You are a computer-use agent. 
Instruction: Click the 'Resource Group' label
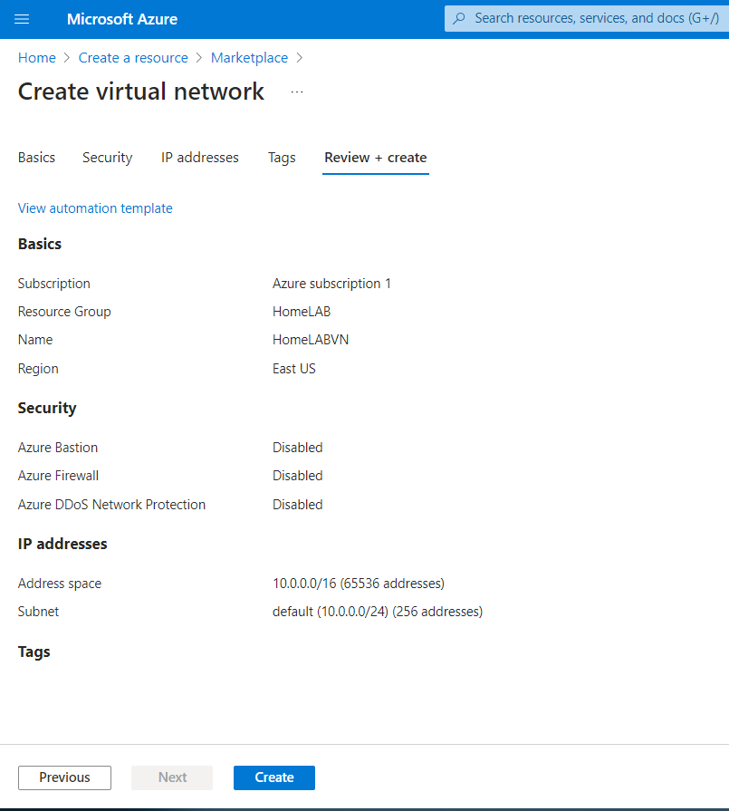point(64,312)
